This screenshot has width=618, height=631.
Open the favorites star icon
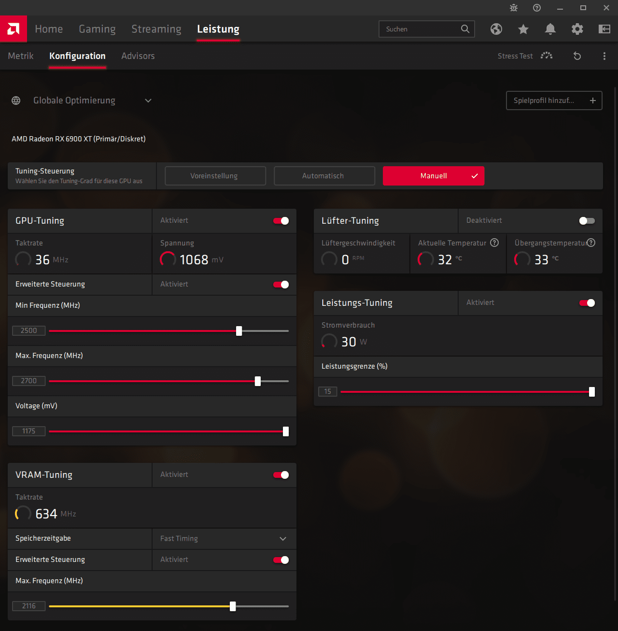tap(523, 29)
